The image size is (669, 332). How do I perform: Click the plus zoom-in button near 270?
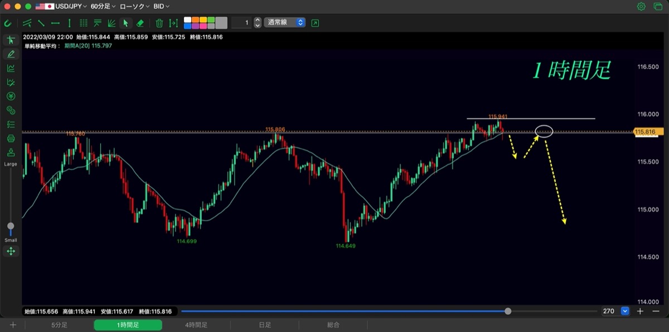pos(640,311)
